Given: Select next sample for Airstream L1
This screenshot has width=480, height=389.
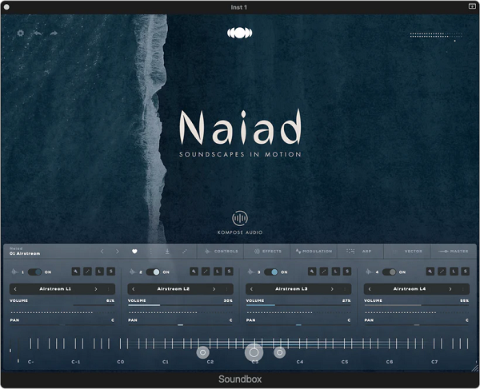Looking at the screenshot, I should pyautogui.click(x=96, y=289).
